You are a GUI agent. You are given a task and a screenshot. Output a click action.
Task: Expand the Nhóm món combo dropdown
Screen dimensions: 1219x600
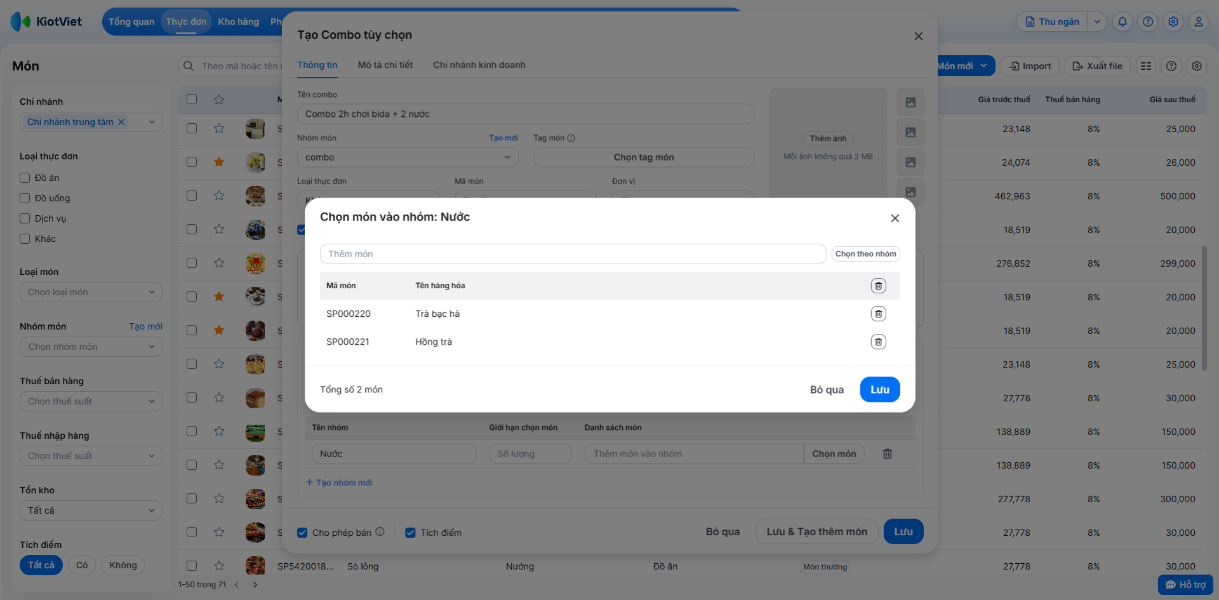click(x=407, y=157)
